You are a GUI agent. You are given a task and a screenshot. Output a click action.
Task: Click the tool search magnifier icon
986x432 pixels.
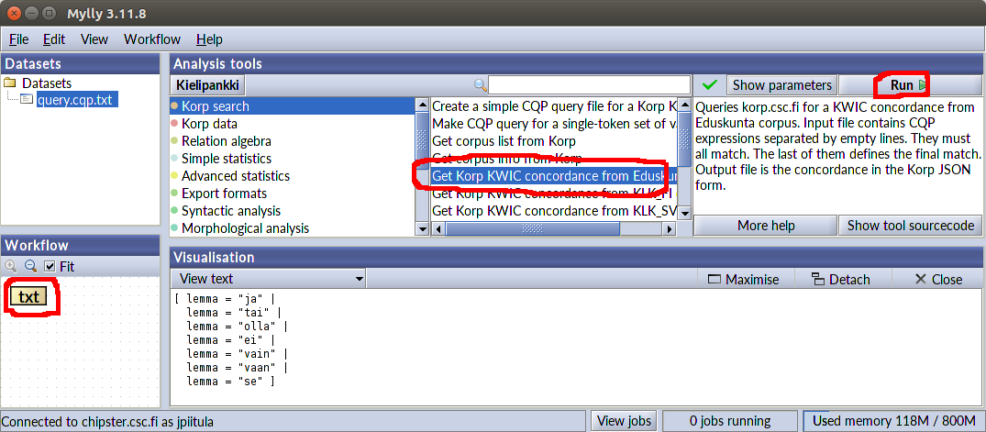(480, 85)
